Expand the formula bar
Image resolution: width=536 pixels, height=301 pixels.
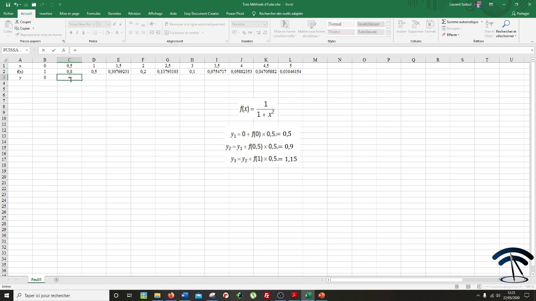(x=532, y=50)
